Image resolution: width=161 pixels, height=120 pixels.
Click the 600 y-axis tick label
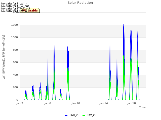(15, 62)
